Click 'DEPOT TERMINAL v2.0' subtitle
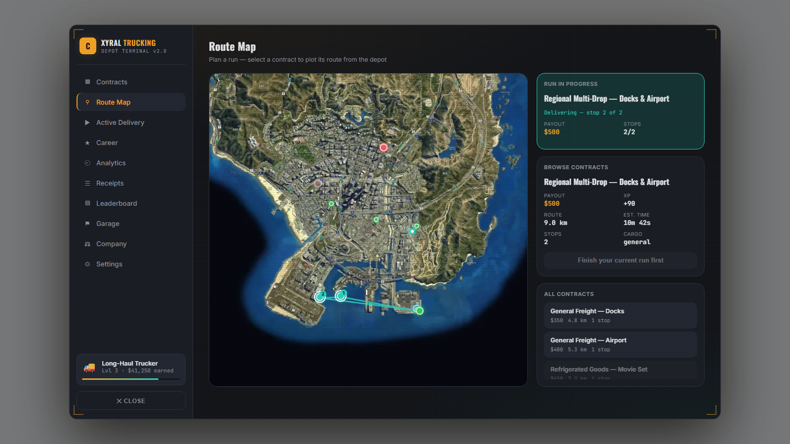Viewport: 790px width, 444px height. (x=134, y=51)
